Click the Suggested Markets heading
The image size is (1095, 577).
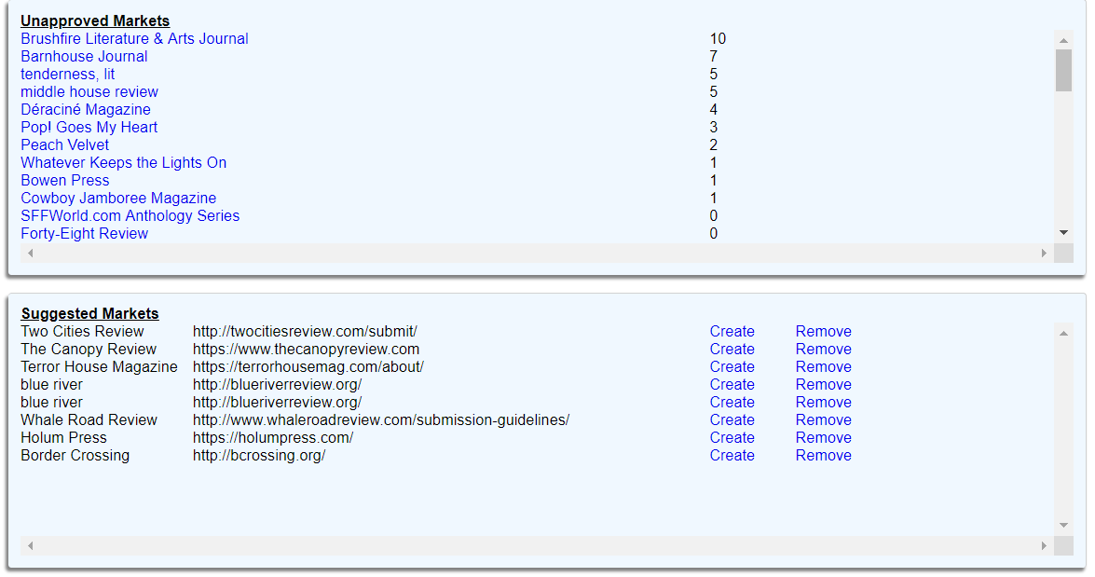coord(90,313)
